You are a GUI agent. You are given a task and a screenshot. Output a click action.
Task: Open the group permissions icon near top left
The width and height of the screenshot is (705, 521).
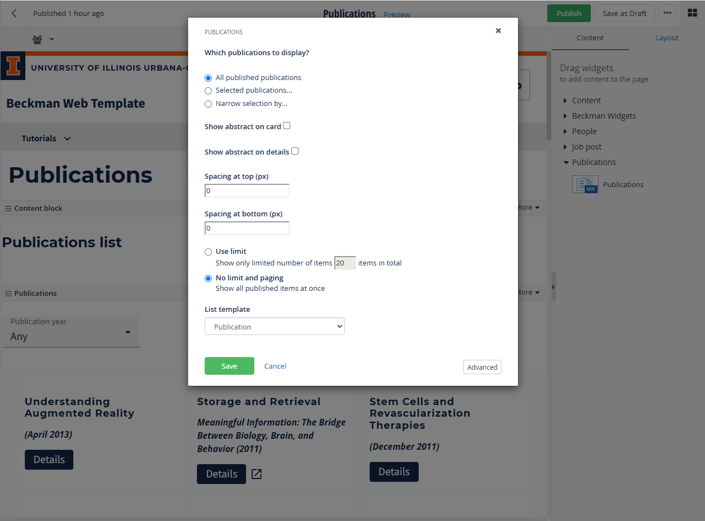[36, 39]
